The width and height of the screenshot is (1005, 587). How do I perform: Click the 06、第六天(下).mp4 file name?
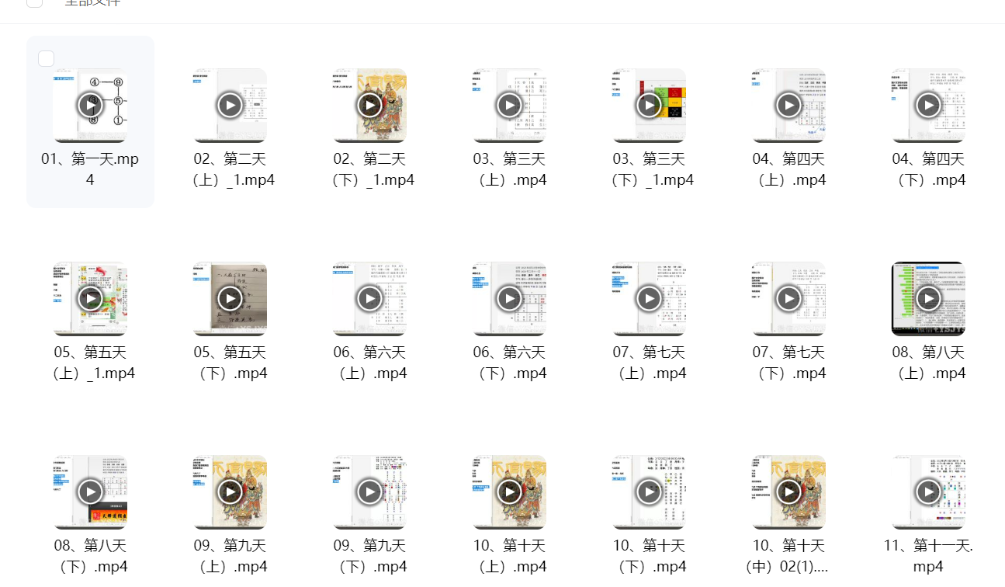[x=509, y=363]
